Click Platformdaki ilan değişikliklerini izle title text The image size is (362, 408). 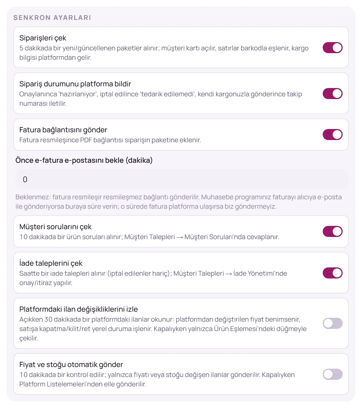[x=79, y=309]
